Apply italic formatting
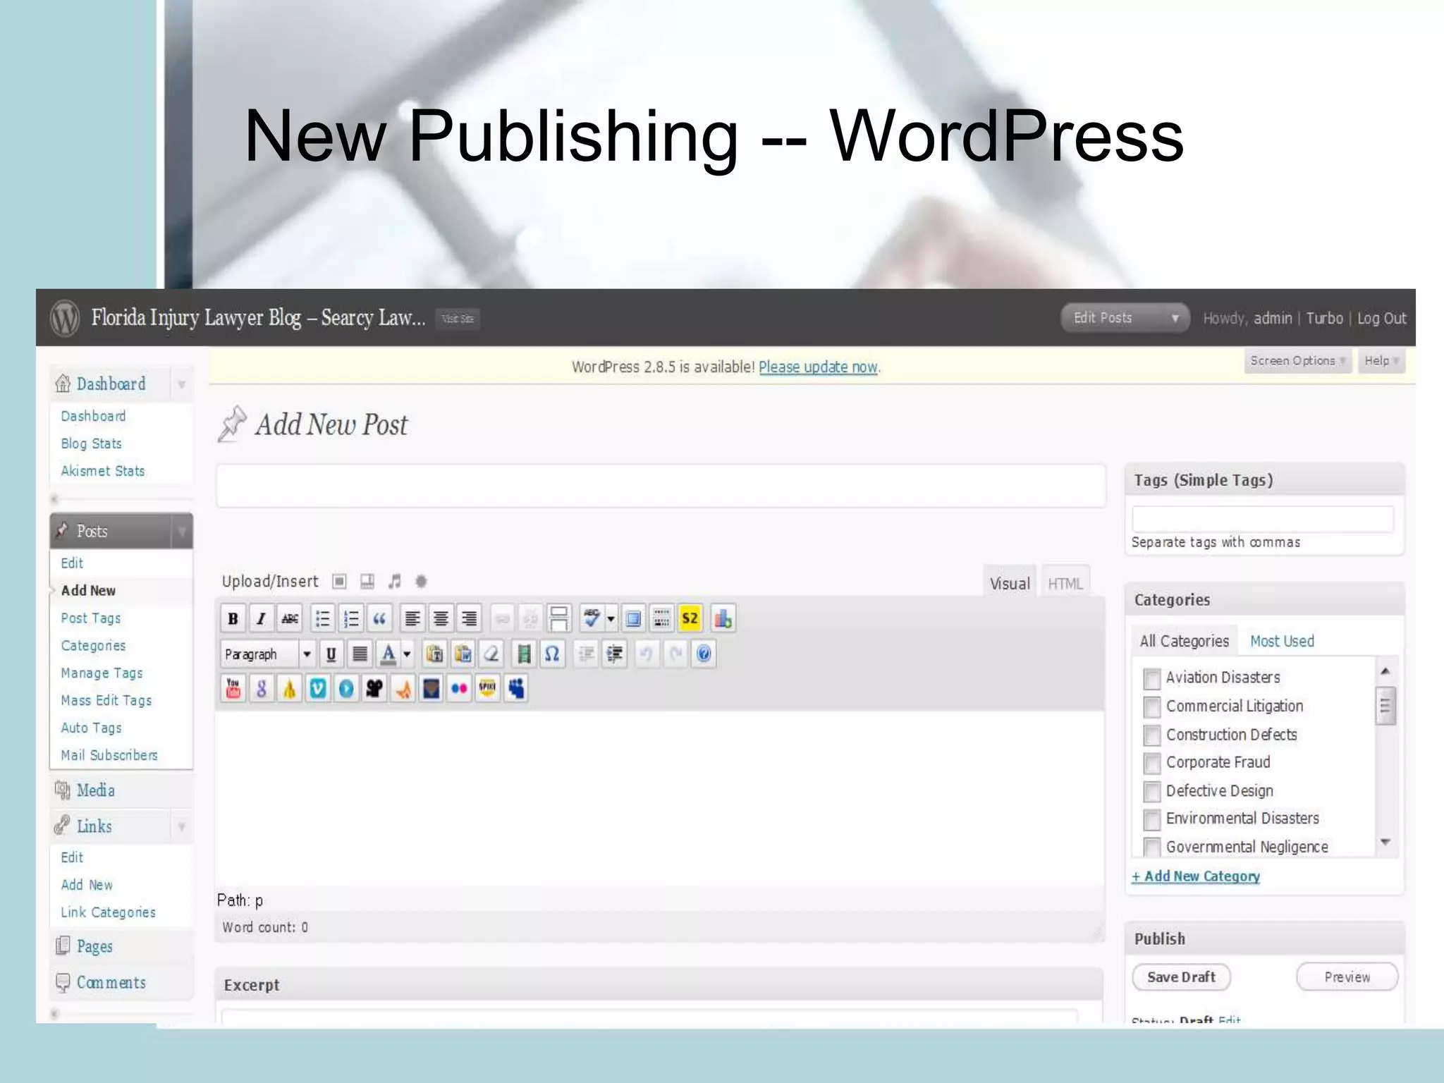The width and height of the screenshot is (1444, 1083). (x=261, y=619)
